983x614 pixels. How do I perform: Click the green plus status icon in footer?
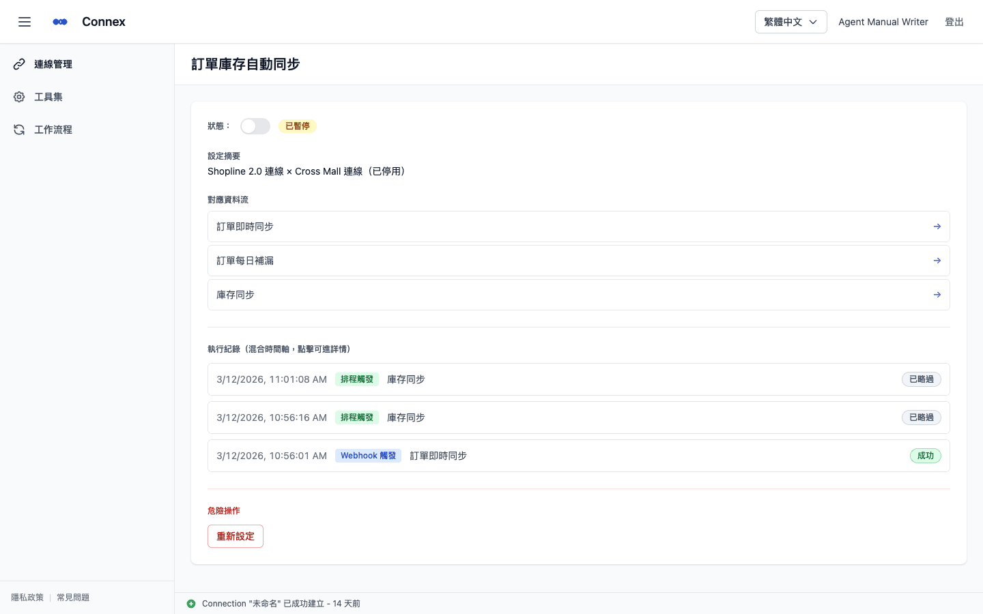(x=191, y=604)
